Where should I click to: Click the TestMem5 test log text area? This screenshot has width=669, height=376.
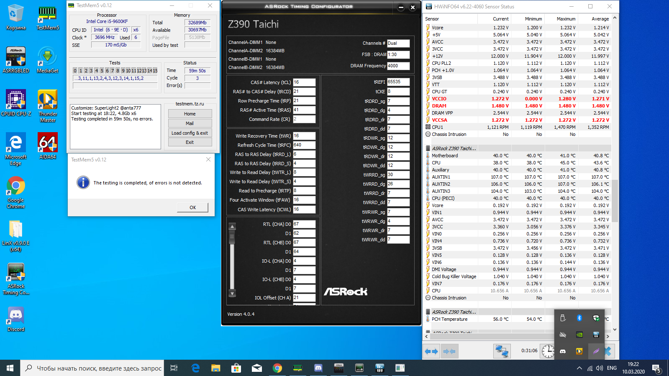[x=115, y=127]
